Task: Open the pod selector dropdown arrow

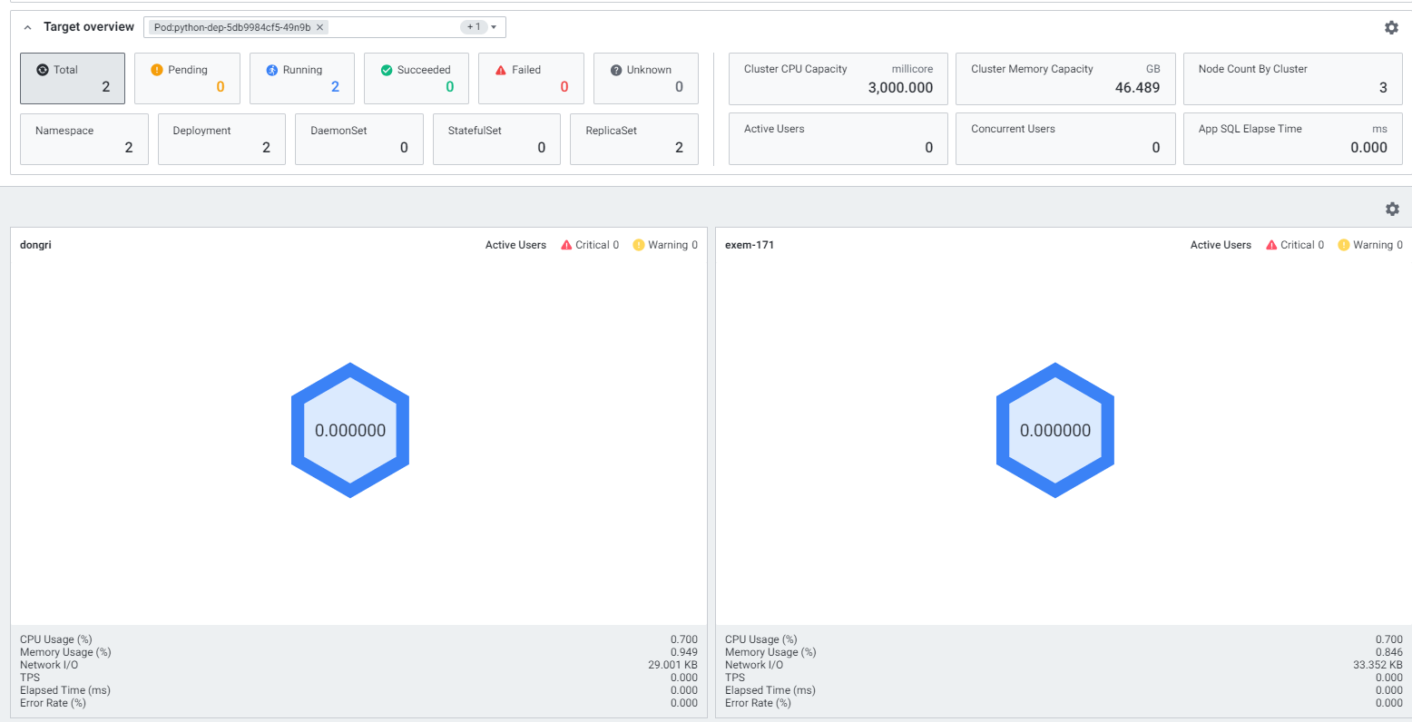Action: coord(494,27)
